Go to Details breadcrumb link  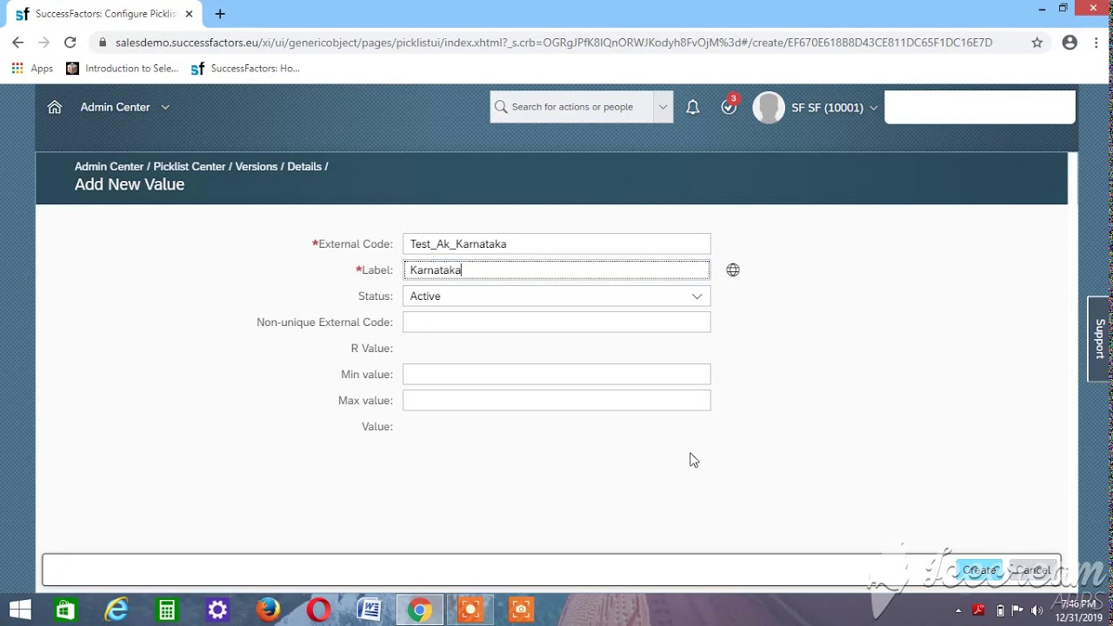[304, 166]
